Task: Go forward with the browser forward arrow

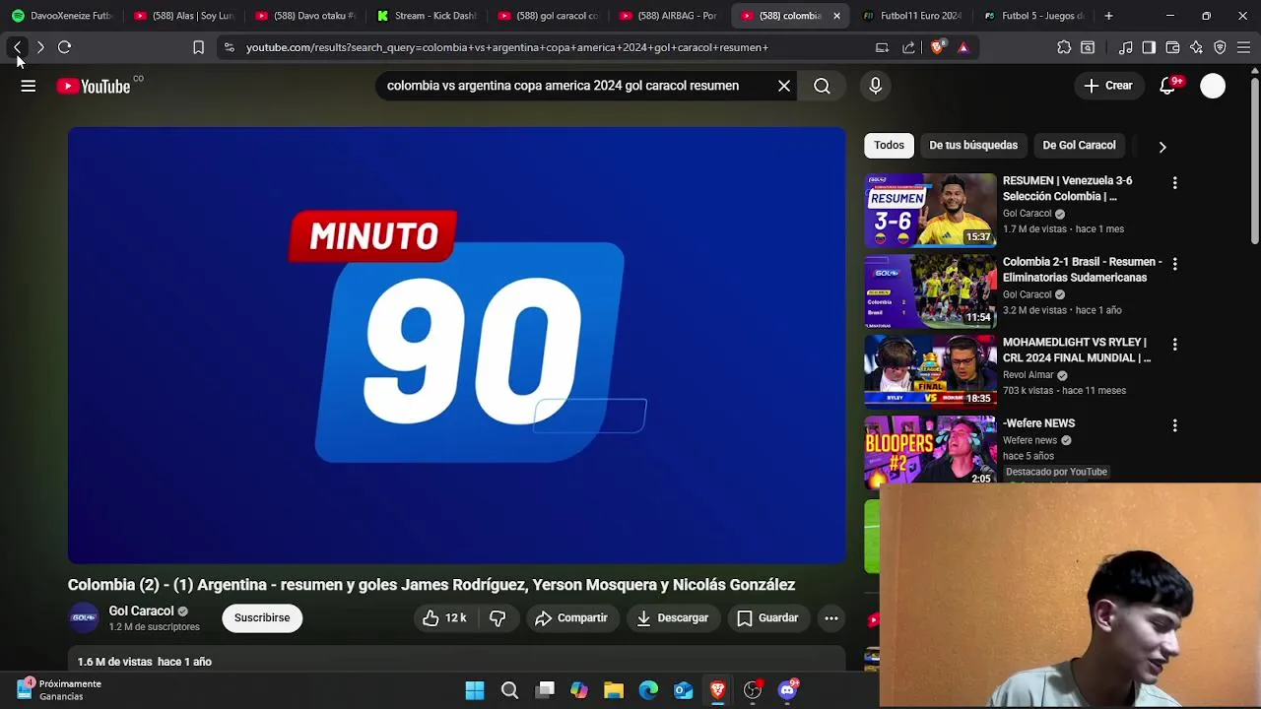Action: click(40, 47)
